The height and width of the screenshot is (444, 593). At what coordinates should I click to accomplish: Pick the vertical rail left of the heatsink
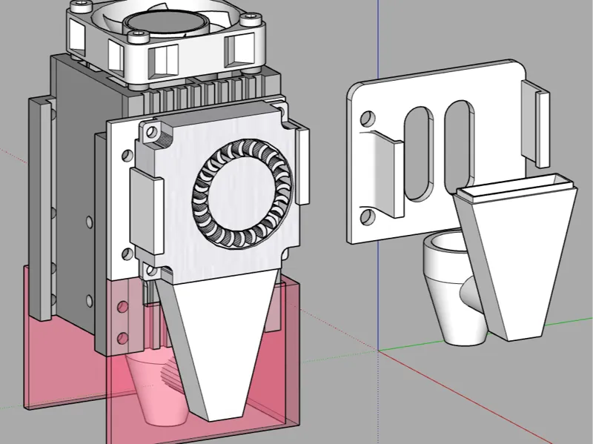[42, 208]
